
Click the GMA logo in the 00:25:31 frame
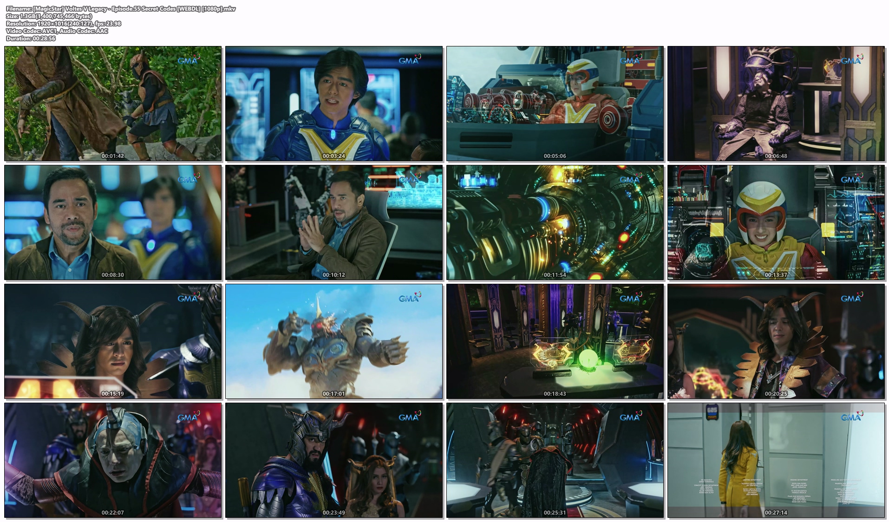click(630, 417)
